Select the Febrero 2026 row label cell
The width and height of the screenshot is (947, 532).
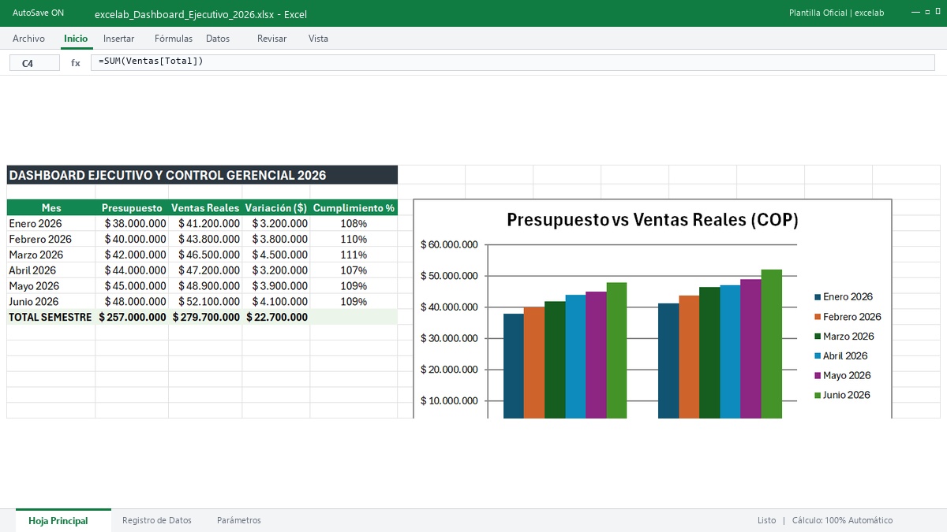pos(51,239)
